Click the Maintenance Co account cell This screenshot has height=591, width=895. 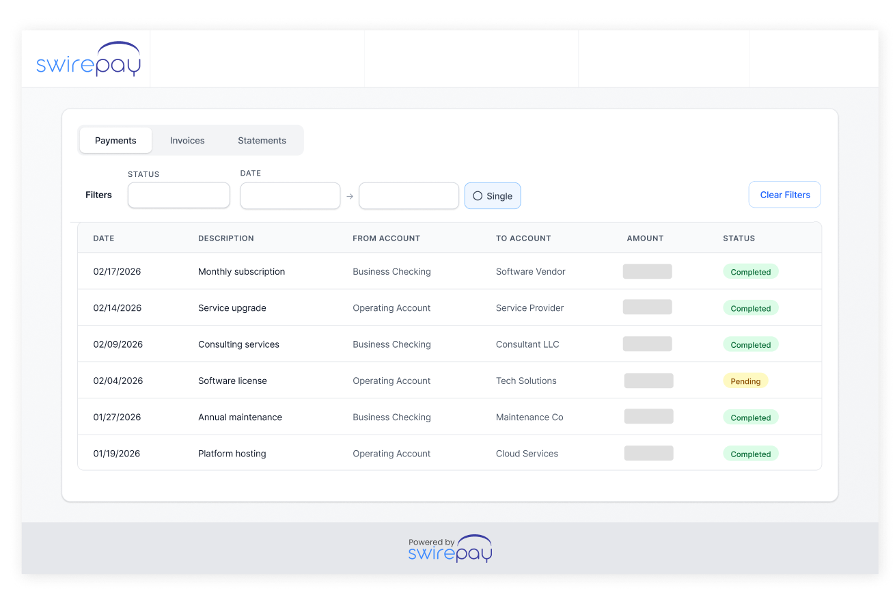pyautogui.click(x=529, y=417)
